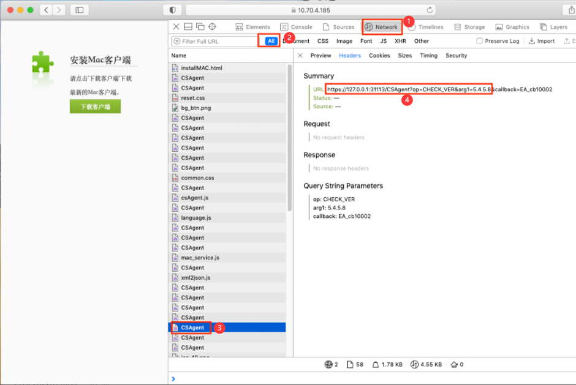Click the highlighted CSAgent request row

[x=227, y=327]
